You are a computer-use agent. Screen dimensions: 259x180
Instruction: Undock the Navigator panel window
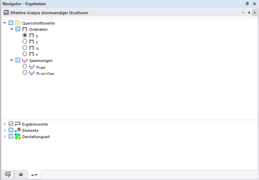pyautogui.click(x=247, y=3)
